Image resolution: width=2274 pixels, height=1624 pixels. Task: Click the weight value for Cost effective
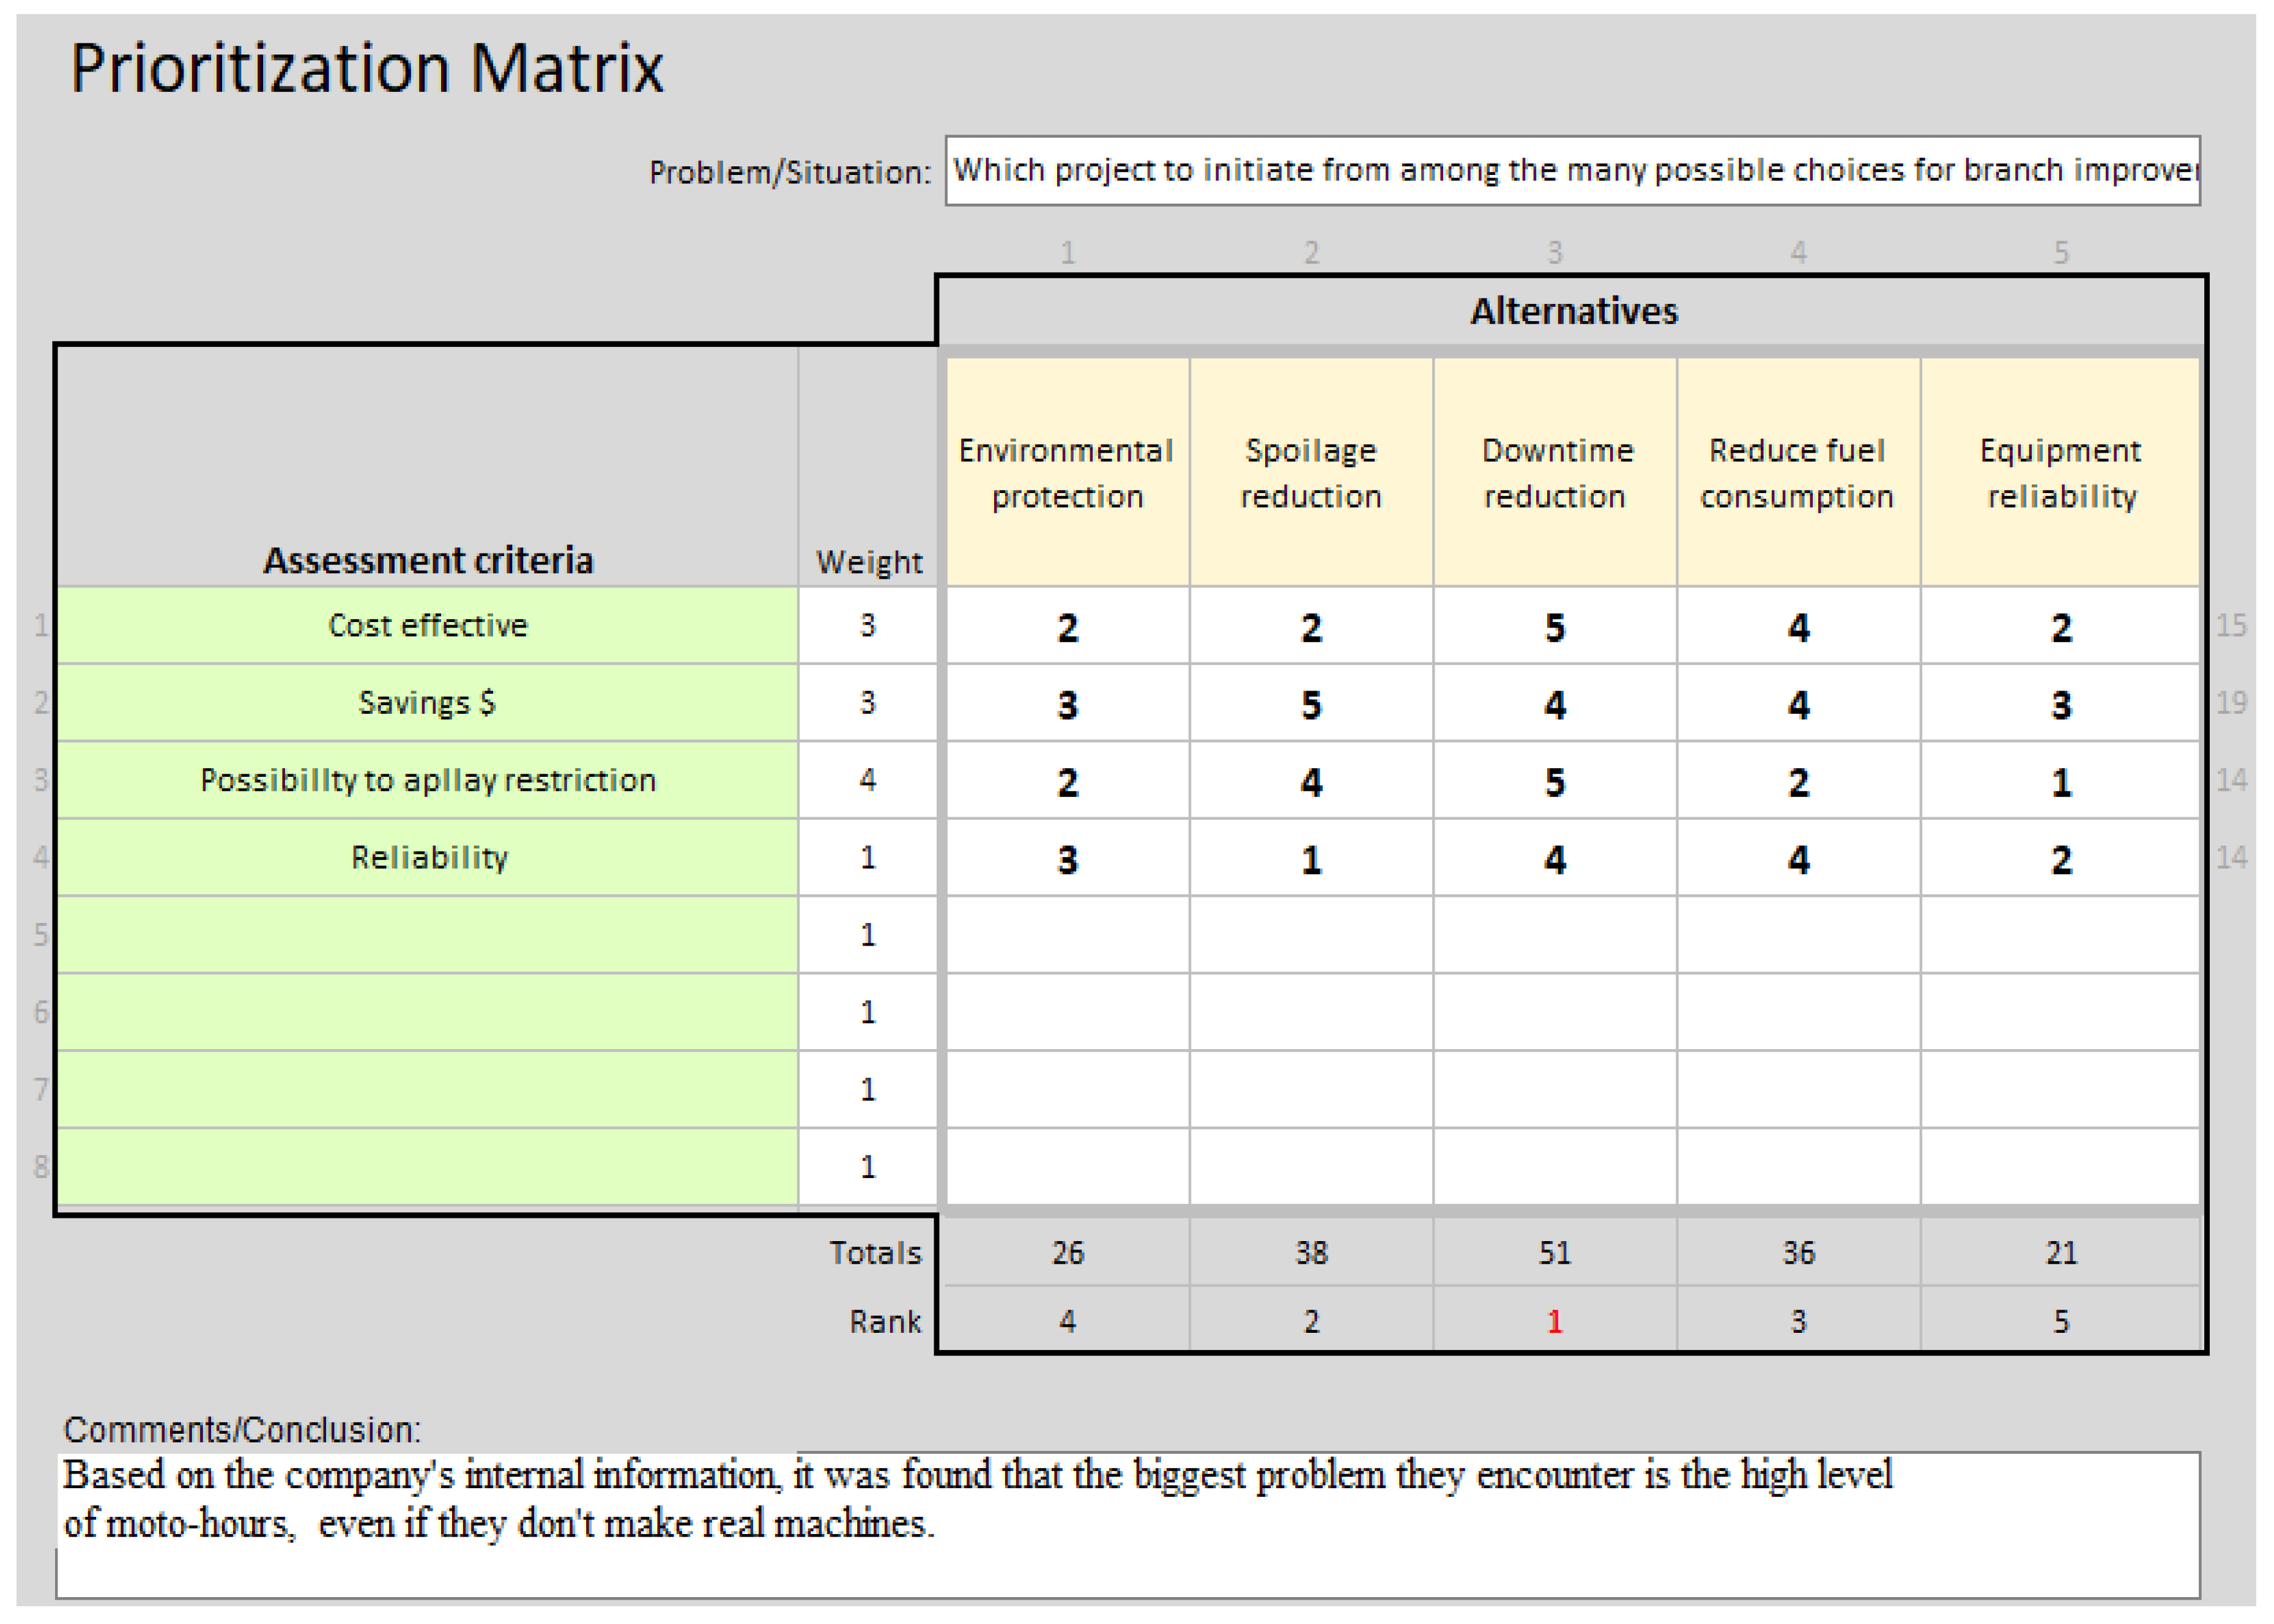pos(867,626)
